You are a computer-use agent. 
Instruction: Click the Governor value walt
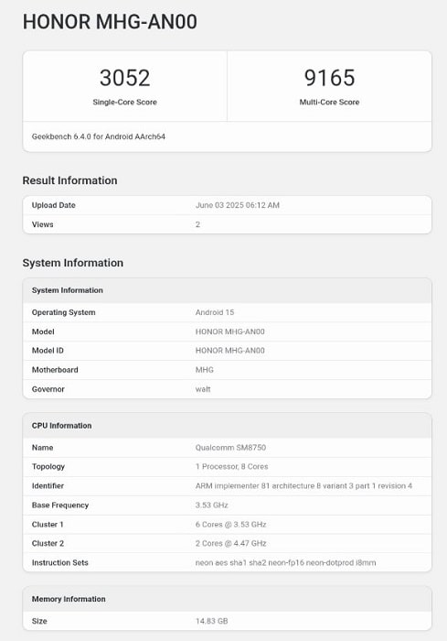[203, 389]
